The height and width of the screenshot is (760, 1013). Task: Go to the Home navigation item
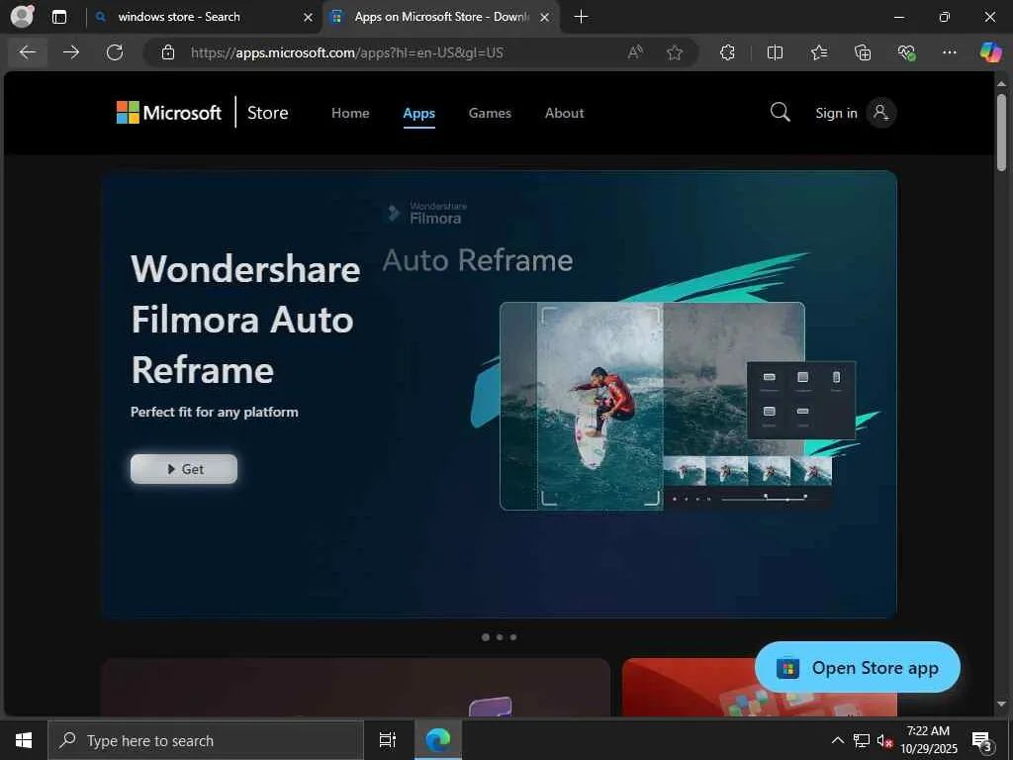click(350, 113)
